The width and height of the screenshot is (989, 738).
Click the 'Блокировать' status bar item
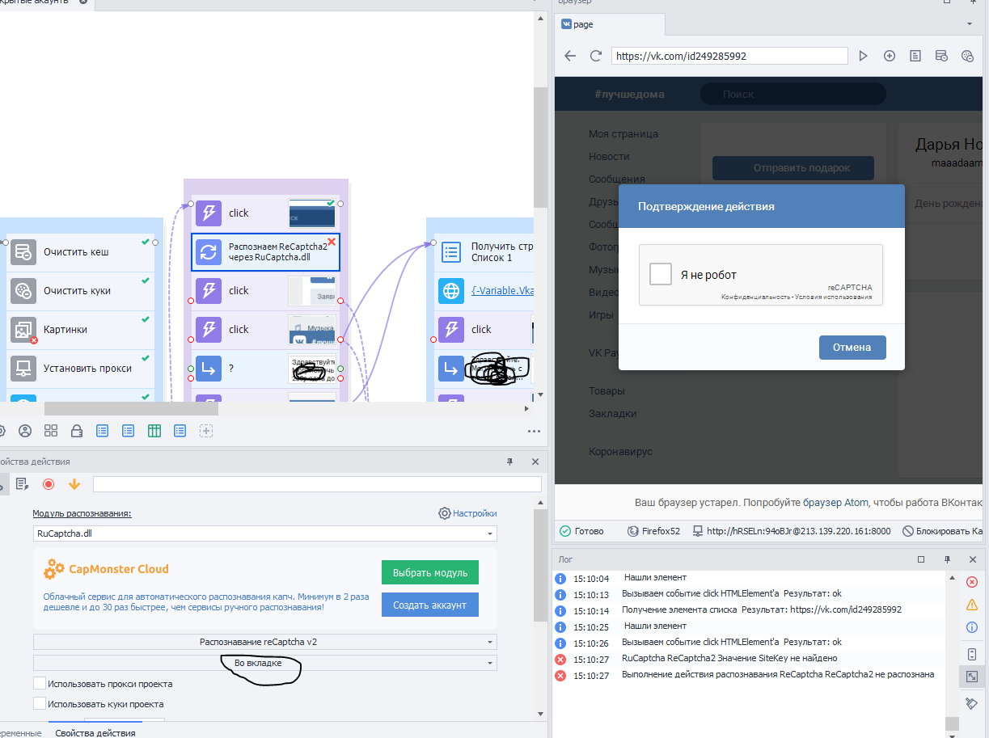coord(943,531)
